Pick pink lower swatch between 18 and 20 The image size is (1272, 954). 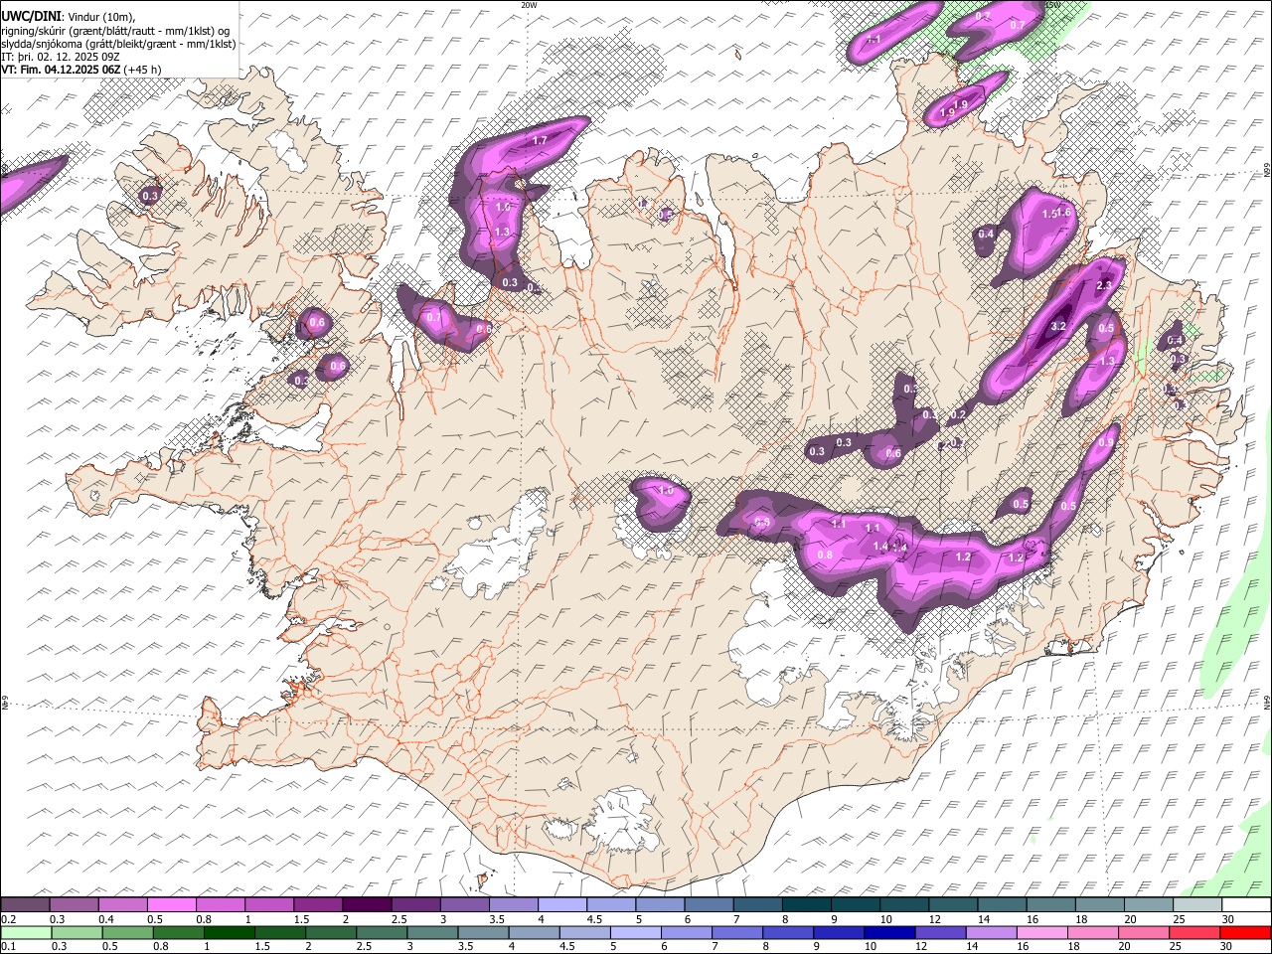pos(1093,932)
